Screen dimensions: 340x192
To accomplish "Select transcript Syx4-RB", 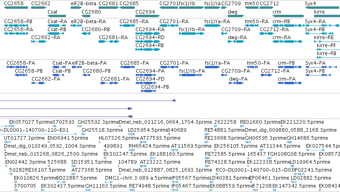I will pyautogui.click(x=319, y=34).
